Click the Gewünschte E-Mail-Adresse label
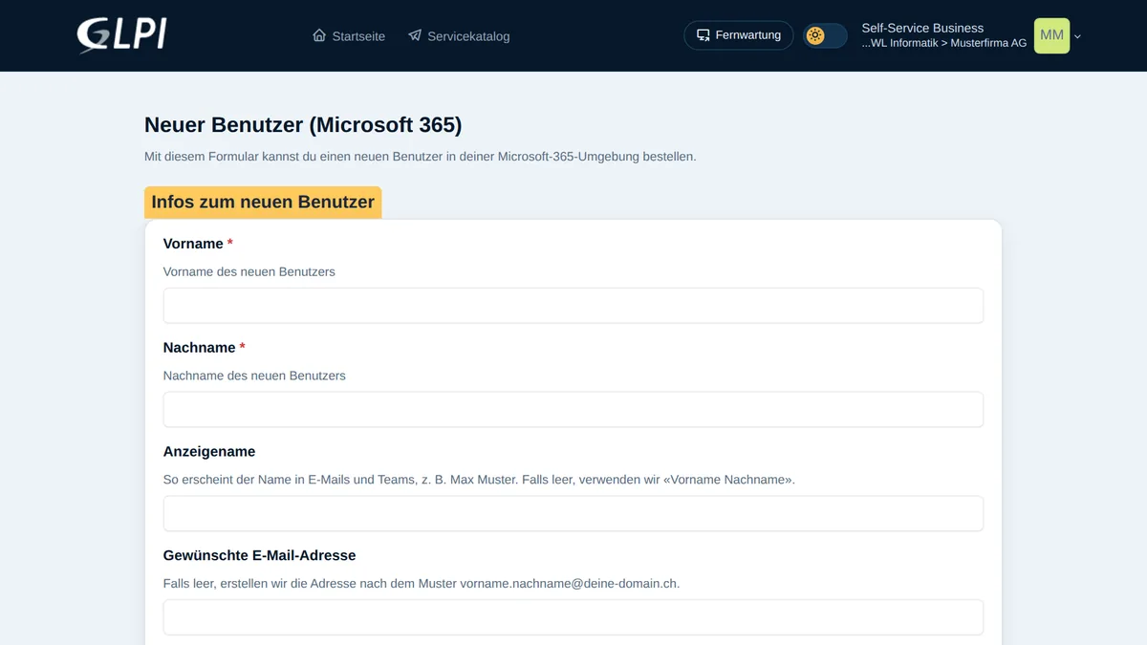1147x645 pixels. tap(260, 555)
